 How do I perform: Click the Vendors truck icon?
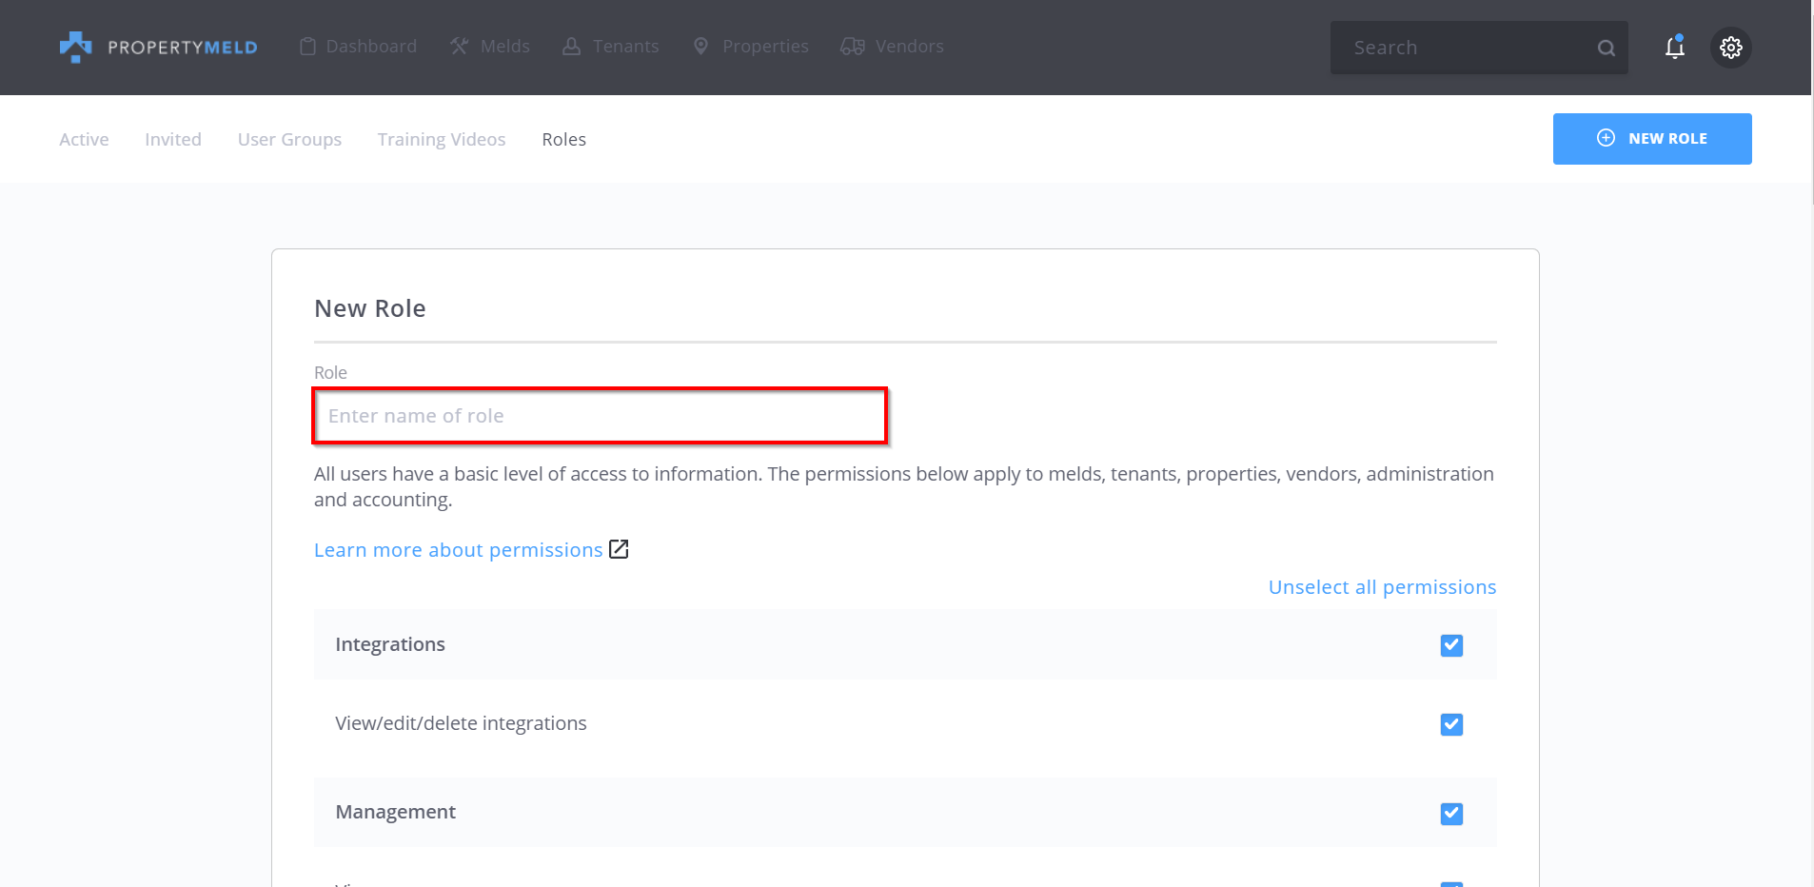[x=853, y=47]
